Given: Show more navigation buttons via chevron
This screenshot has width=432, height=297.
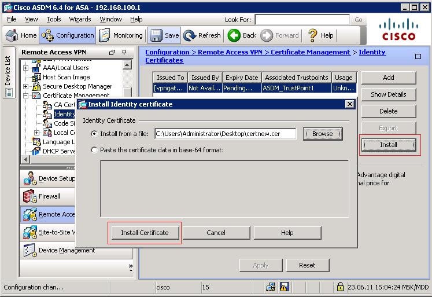Looking at the screenshot, I should click(x=131, y=267).
